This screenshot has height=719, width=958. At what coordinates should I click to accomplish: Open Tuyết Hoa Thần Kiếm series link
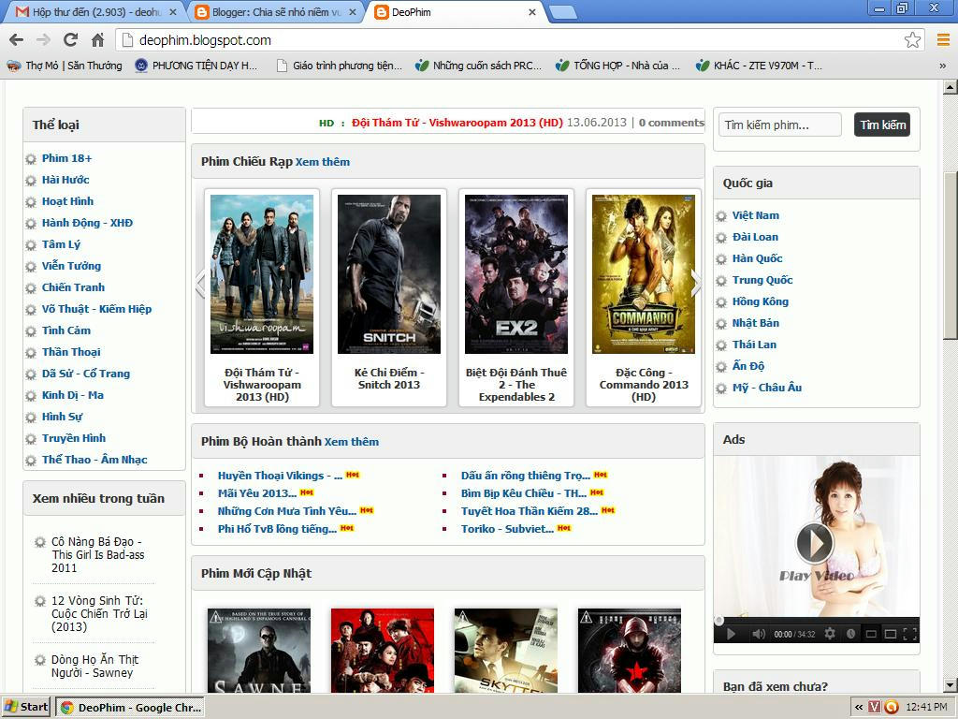point(530,511)
